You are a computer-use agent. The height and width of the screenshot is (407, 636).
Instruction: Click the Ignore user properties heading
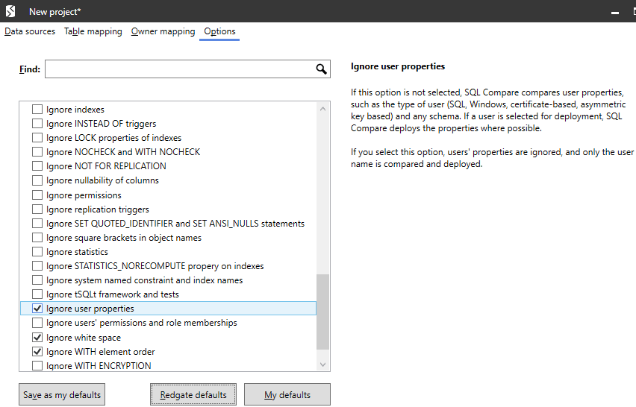[398, 66]
